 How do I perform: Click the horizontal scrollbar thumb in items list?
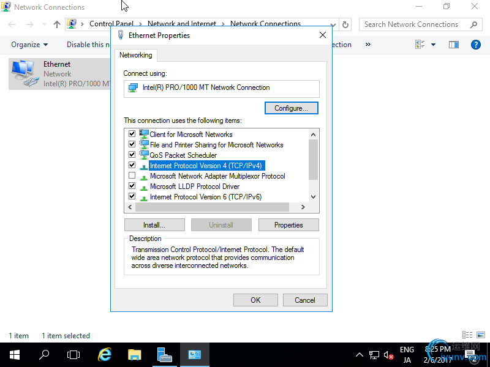click(212, 207)
